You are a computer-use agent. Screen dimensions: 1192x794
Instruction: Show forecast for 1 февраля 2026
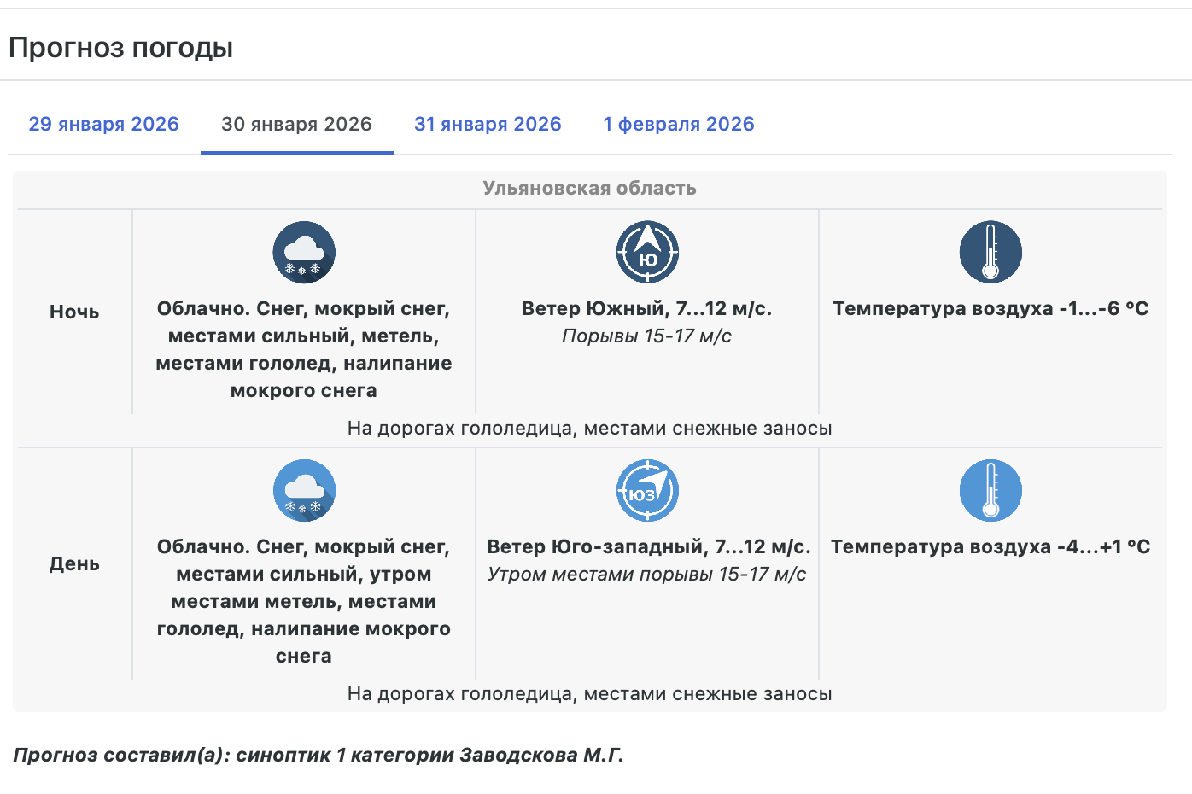pyautogui.click(x=679, y=125)
